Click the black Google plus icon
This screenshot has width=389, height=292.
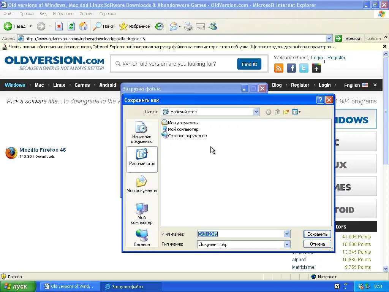[316, 68]
